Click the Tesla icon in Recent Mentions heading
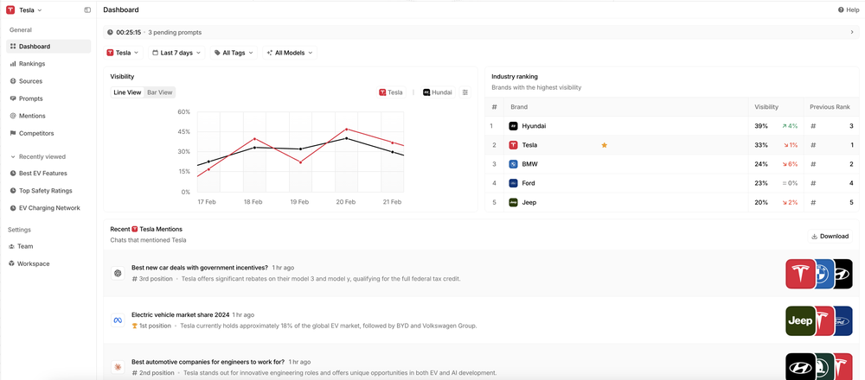 pos(135,229)
